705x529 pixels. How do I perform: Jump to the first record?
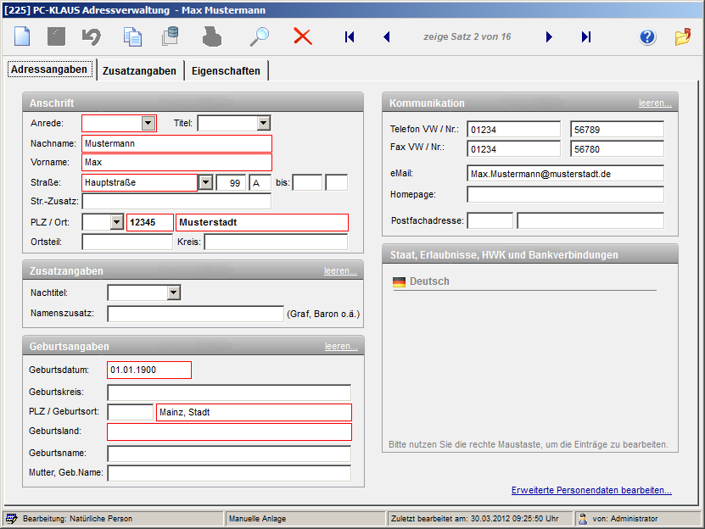tap(350, 36)
